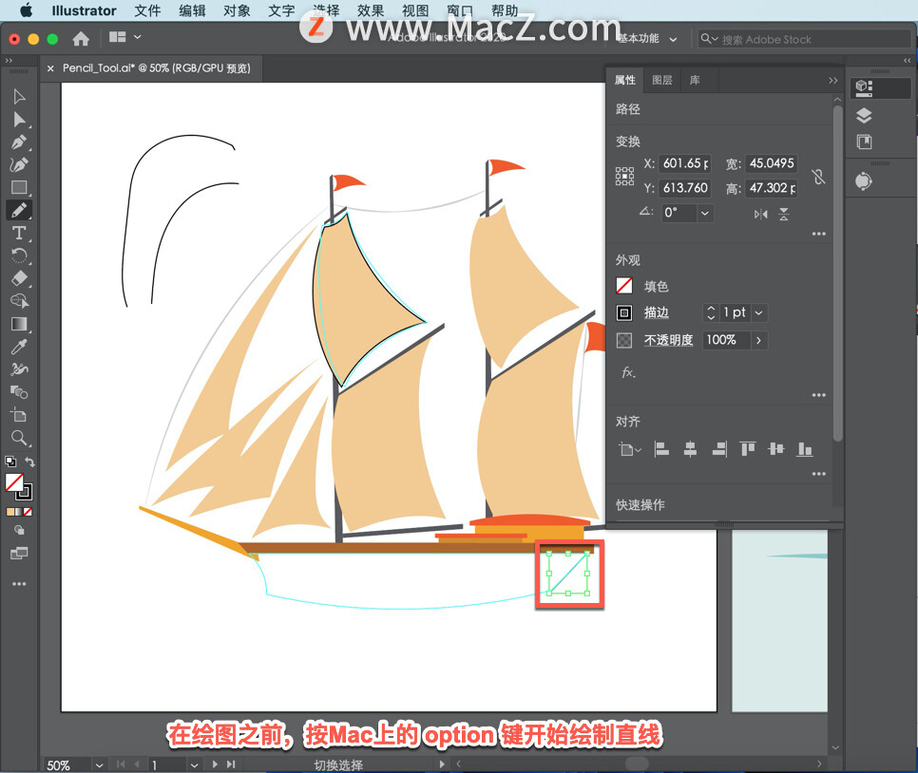The height and width of the screenshot is (773, 918).
Task: Select the Pen tool
Action: tap(19, 142)
